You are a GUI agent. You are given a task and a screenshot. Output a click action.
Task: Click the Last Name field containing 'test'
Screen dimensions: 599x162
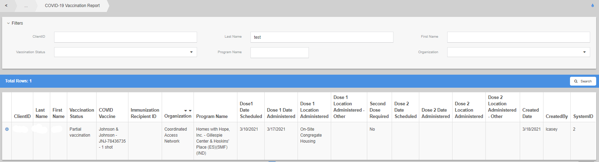pos(322,37)
